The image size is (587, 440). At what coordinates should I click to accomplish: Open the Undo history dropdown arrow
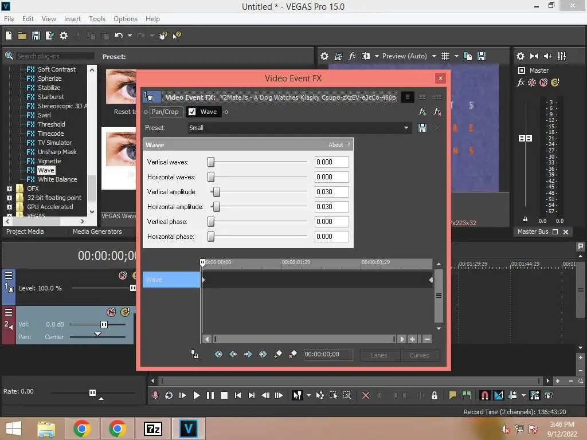coord(130,36)
